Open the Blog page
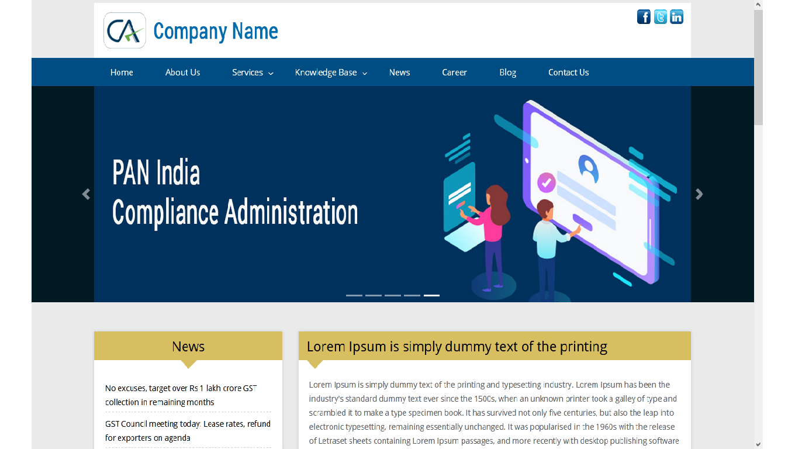The height and width of the screenshot is (449, 795). (x=507, y=72)
